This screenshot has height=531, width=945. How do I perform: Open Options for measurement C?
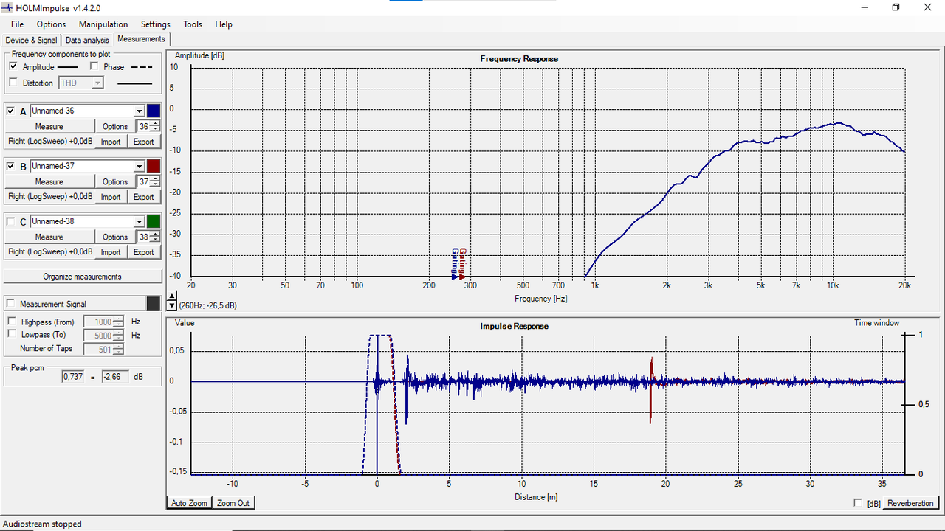coord(115,237)
